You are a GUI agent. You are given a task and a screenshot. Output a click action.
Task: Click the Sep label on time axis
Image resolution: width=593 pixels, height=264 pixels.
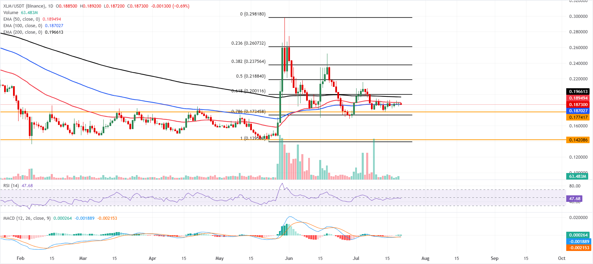[x=495, y=259]
